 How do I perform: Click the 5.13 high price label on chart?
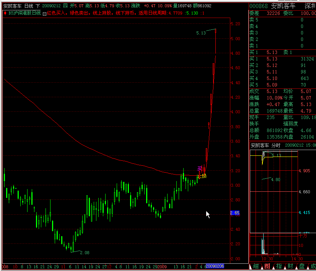click(201, 33)
